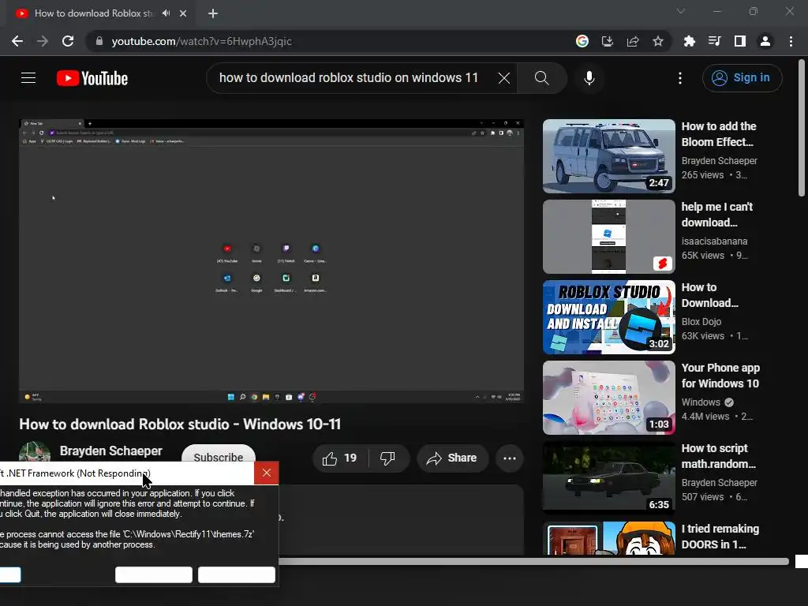
Task: Open 'help me I can't download' thumbnail
Action: pyautogui.click(x=609, y=237)
